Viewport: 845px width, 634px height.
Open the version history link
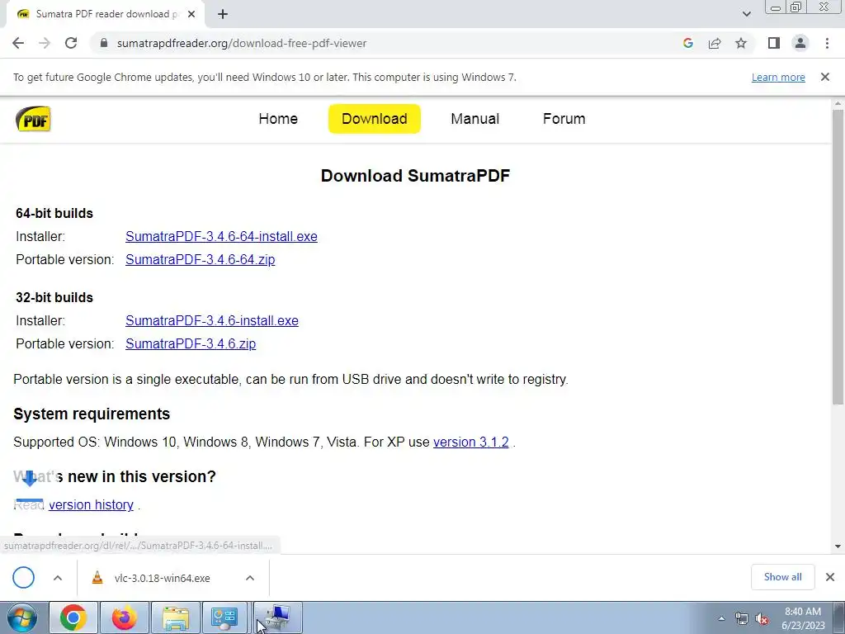click(91, 504)
